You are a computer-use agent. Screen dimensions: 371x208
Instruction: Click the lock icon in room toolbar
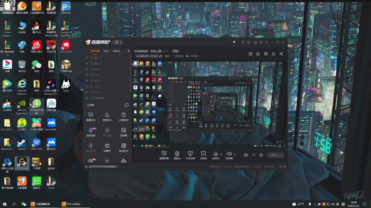258,54
